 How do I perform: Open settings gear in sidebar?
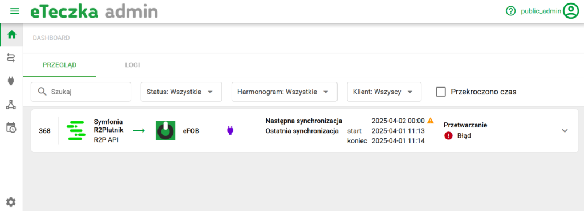pyautogui.click(x=11, y=202)
